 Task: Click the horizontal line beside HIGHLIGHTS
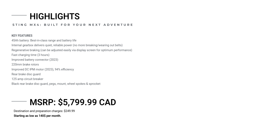pos(19,15)
